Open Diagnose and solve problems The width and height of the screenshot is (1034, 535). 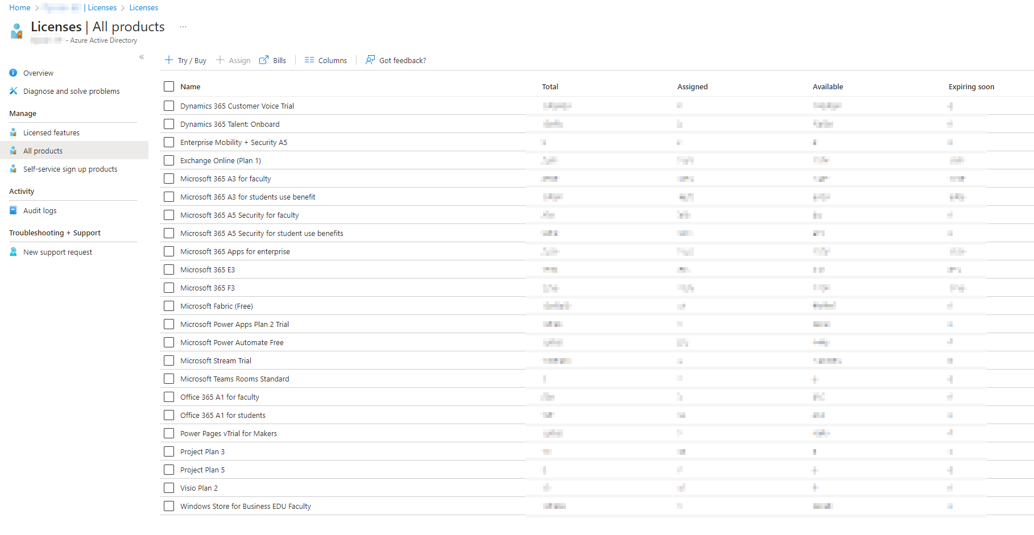tap(72, 91)
